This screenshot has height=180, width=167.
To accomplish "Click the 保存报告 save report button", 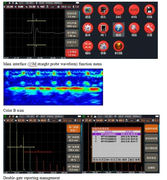I will coord(151,158).
